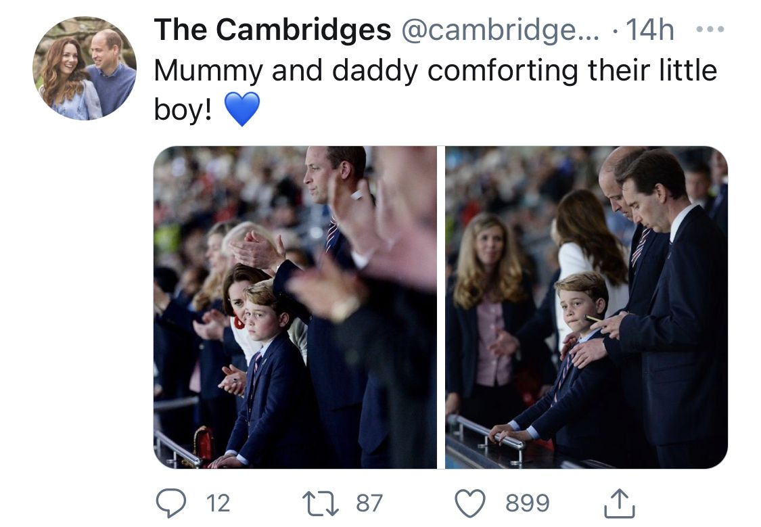Open the @cambridge... account handle
Screen dimensions: 761x527
click(x=501, y=30)
